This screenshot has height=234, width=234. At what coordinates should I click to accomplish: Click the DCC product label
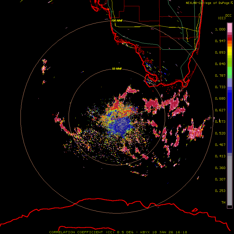[x=229, y=15]
